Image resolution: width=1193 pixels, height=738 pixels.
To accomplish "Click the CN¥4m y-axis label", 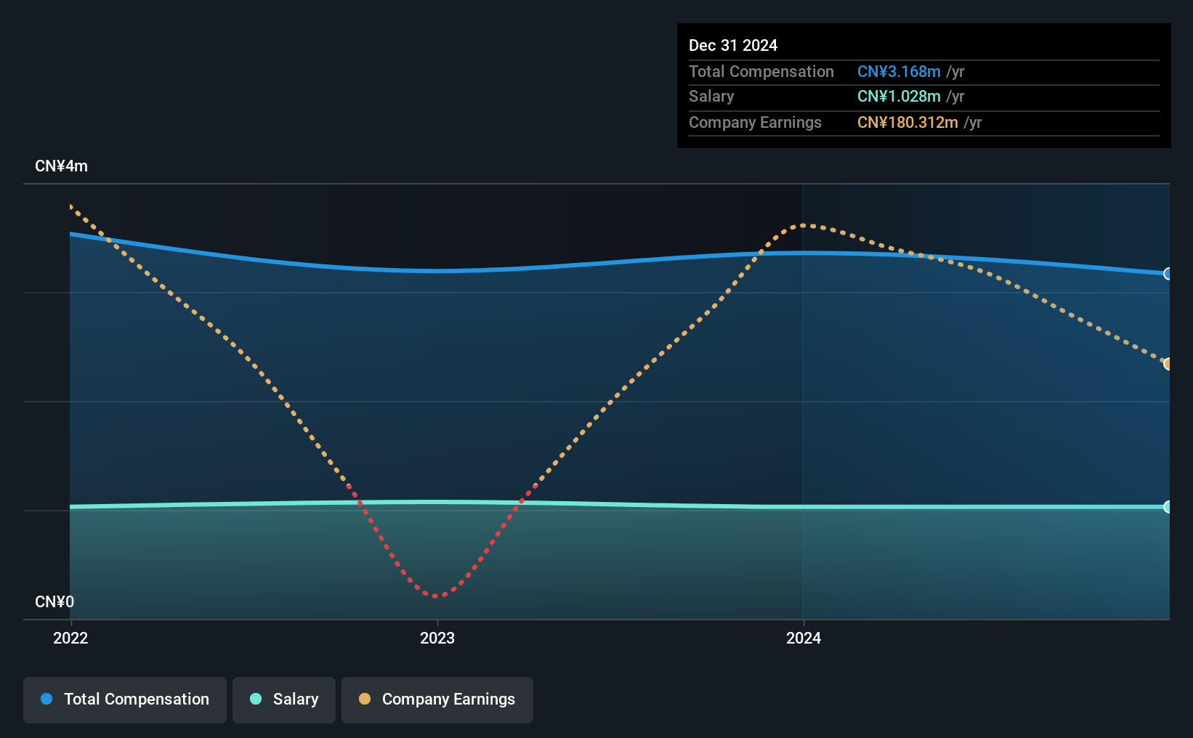I will (61, 166).
